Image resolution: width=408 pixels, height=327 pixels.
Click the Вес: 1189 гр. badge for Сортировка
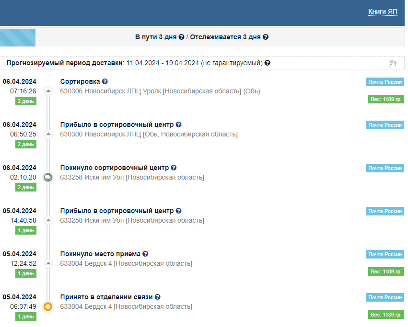point(386,100)
